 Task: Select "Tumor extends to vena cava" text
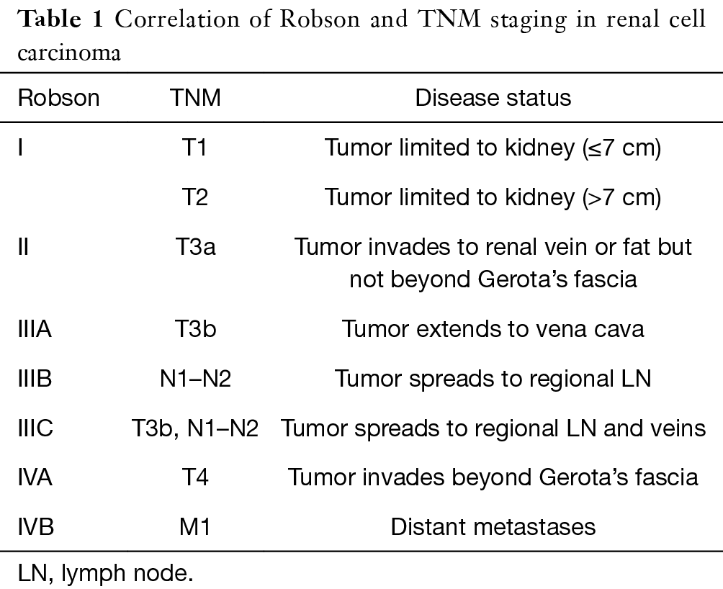click(493, 329)
